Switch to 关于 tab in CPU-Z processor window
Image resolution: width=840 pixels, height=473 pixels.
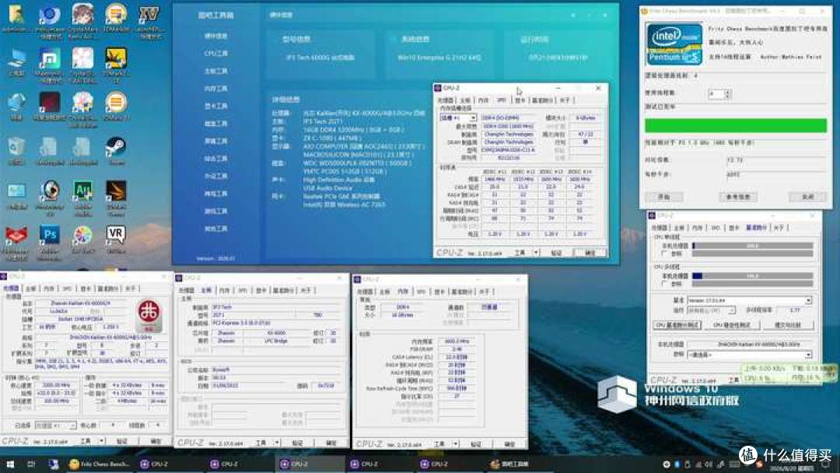click(x=131, y=289)
